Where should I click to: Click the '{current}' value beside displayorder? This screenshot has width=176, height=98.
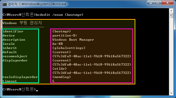point(62,60)
